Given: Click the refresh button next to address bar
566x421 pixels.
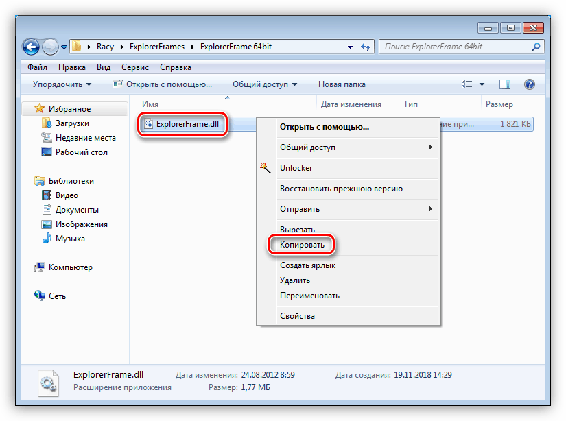Looking at the screenshot, I should [366, 47].
